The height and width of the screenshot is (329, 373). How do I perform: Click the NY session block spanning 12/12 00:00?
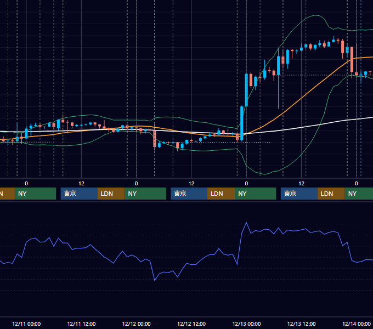tap(145, 194)
